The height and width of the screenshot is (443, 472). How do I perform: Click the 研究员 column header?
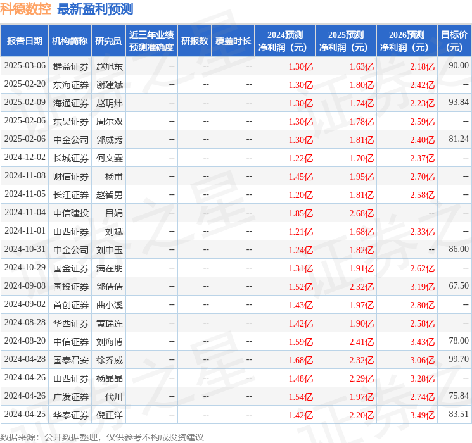click(108, 41)
